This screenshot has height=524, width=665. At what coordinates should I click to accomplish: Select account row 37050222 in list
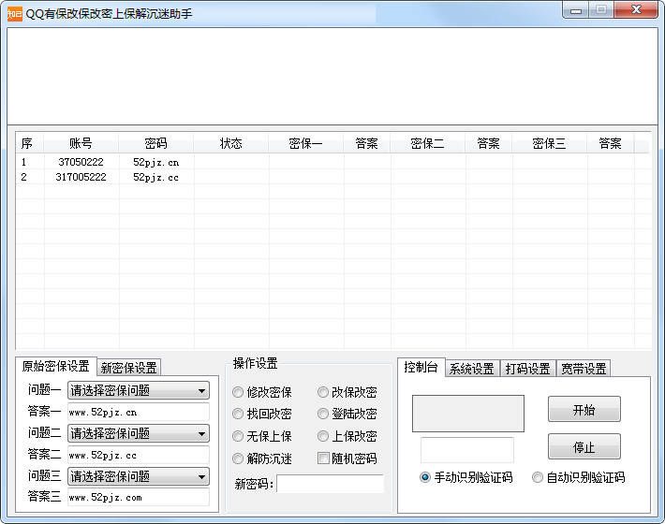click(81, 162)
